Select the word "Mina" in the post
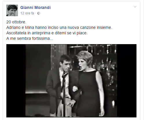The height and width of the screenshot is (120, 144). pos(29,27)
